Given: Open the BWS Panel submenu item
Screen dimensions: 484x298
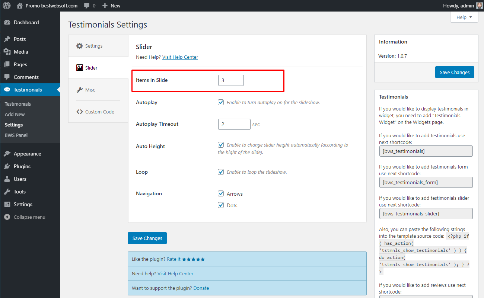Looking at the screenshot, I should point(16,135).
